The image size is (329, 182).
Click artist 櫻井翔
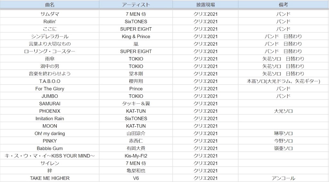pyautogui.click(x=136, y=81)
